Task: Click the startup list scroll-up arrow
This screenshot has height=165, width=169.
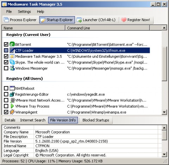Action: pos(164,28)
